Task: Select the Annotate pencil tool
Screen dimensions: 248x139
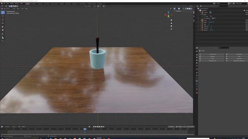Action: [3, 34]
